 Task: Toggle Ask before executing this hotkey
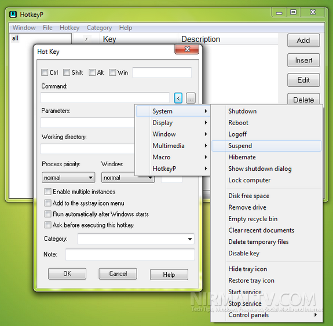coord(48,225)
